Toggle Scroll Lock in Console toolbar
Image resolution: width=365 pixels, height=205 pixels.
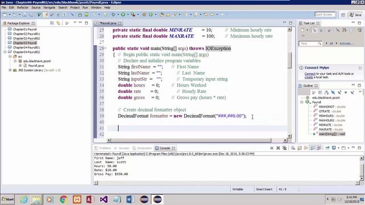[x=299, y=148]
